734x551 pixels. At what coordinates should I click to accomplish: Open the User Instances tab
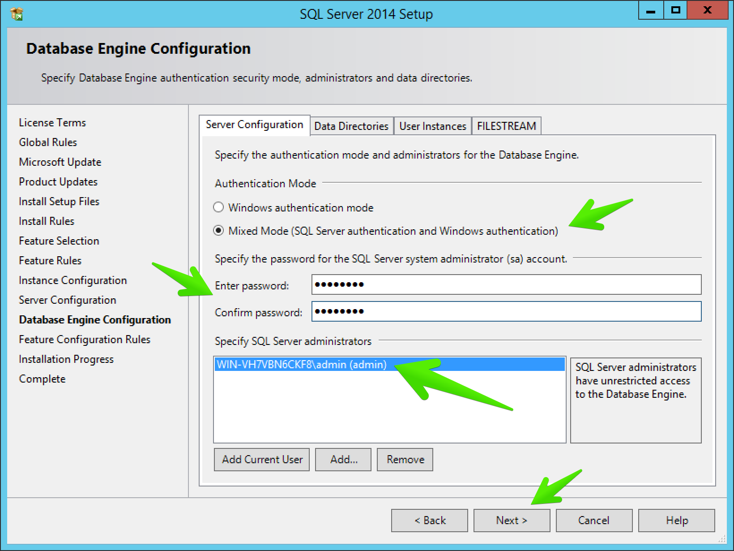[x=433, y=126]
